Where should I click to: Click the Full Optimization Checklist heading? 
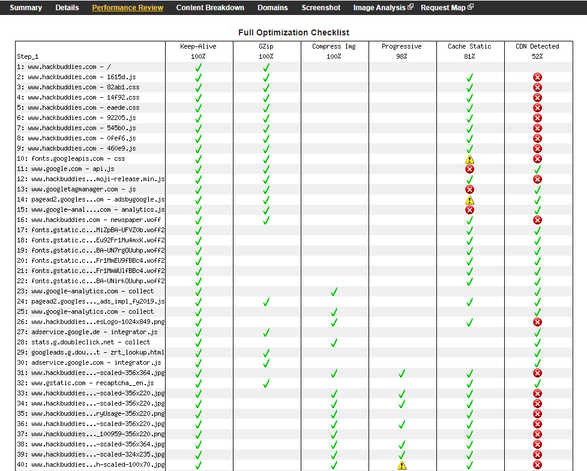[294, 32]
